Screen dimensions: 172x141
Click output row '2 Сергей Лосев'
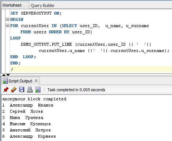coord(23,111)
